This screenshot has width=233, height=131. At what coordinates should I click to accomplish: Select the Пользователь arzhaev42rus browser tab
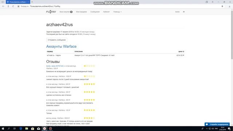(x=18, y=2)
